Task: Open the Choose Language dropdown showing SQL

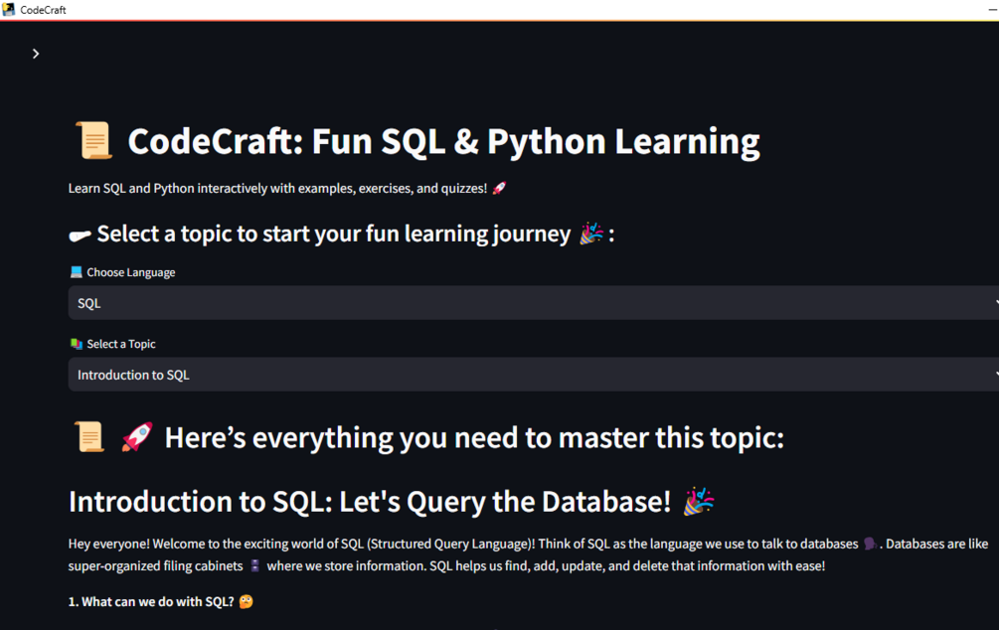Action: (x=533, y=303)
